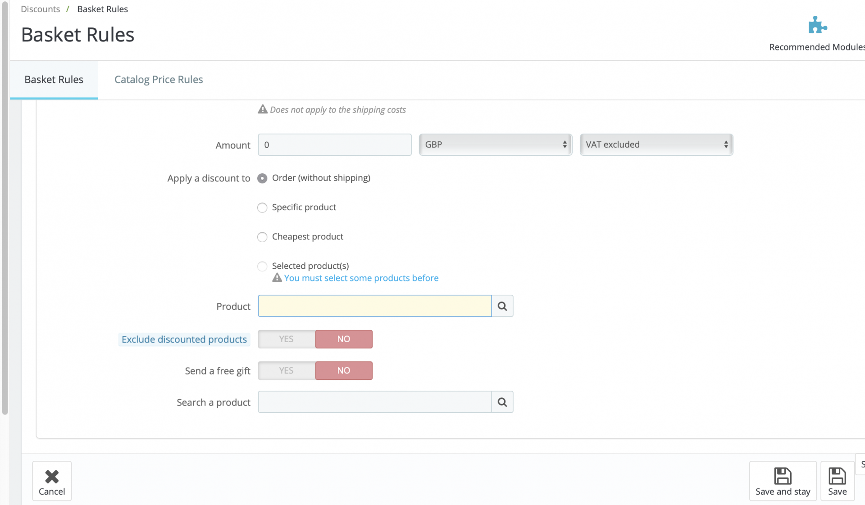Click the Save and stay floppy icon

(783, 476)
